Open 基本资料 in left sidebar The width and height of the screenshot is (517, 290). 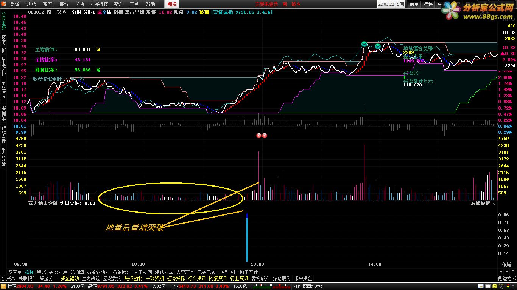pos(3,67)
